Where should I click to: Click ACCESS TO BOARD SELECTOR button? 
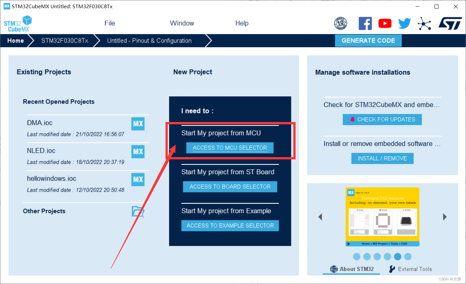[230, 187]
